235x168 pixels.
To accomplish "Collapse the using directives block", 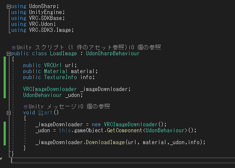I will (x=9, y=6).
